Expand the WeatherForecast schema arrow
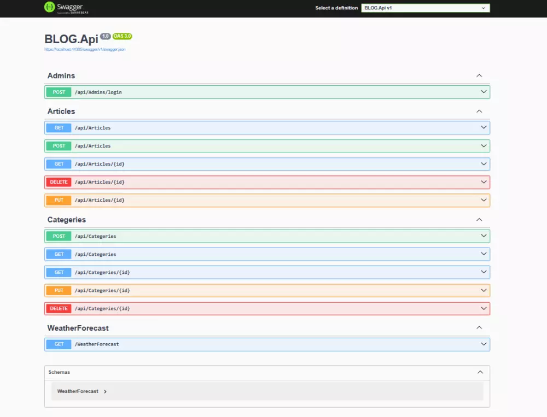 pyautogui.click(x=105, y=391)
